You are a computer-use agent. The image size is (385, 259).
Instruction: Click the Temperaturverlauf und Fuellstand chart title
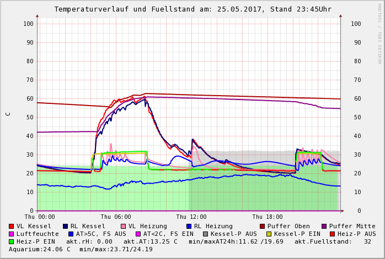tap(192, 9)
